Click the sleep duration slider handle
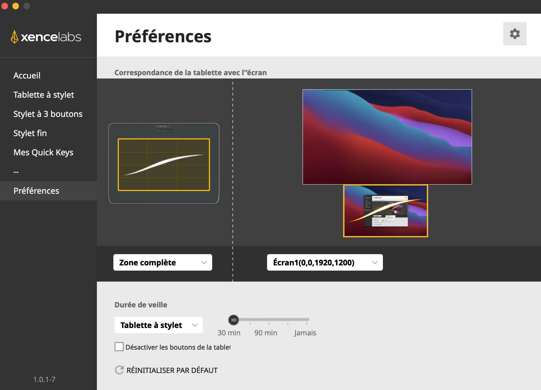 pos(234,320)
